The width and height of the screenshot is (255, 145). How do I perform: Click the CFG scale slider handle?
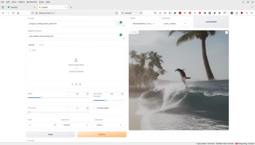click(x=29, y=112)
